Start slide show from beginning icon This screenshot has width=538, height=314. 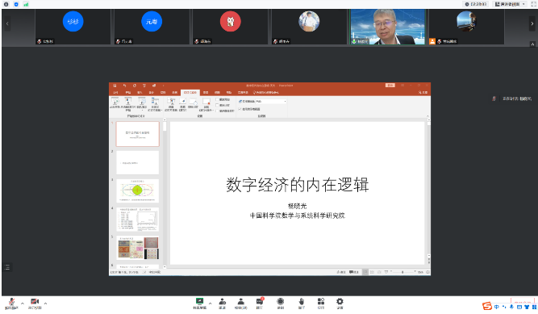[115, 103]
